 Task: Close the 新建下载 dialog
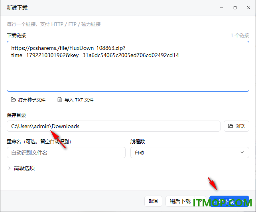[248, 8]
